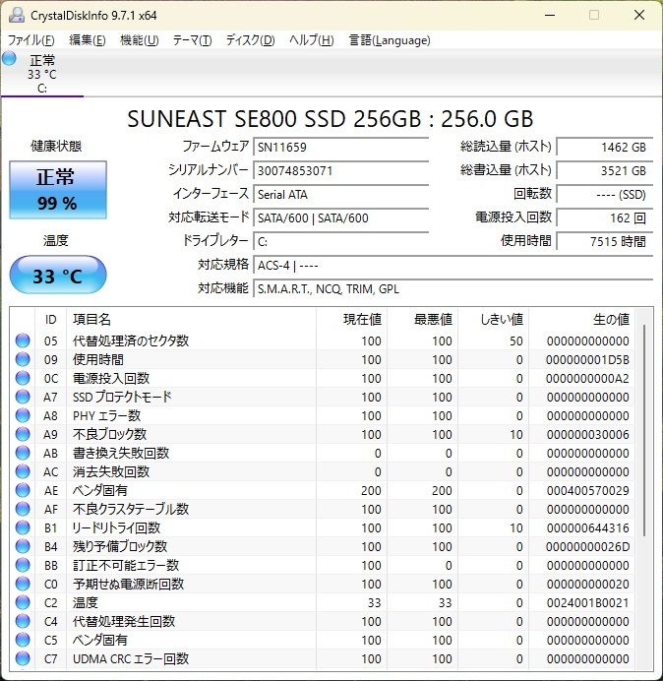Open the 機能(U) menu
This screenshot has width=663, height=681.
click(x=139, y=40)
